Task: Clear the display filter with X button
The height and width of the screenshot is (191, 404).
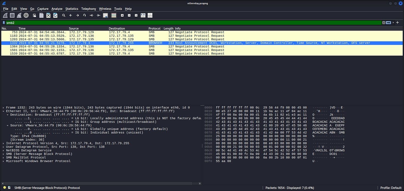Action: tap(384, 23)
